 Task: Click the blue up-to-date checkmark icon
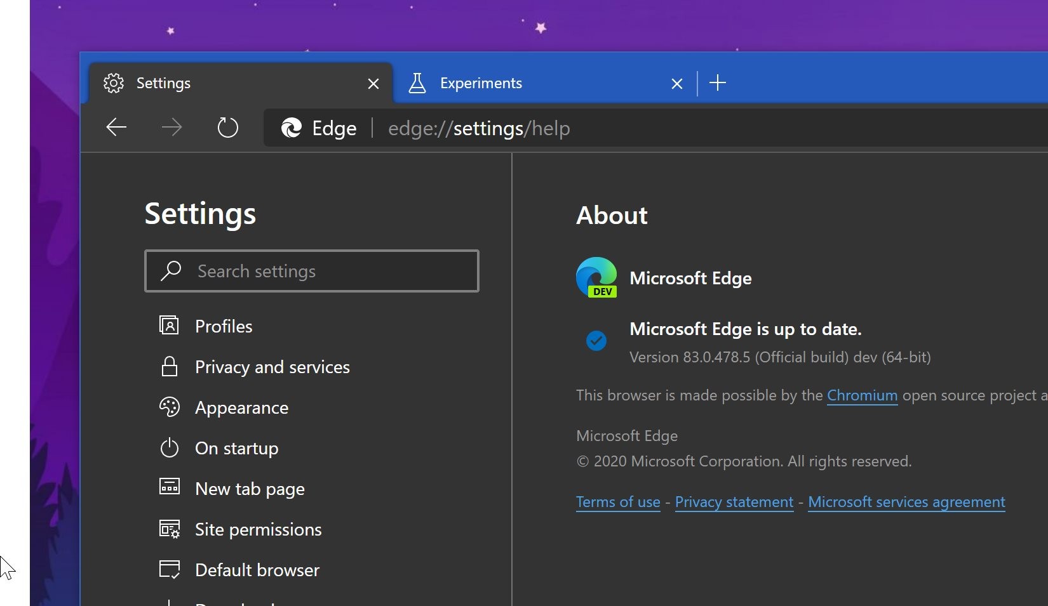(596, 341)
